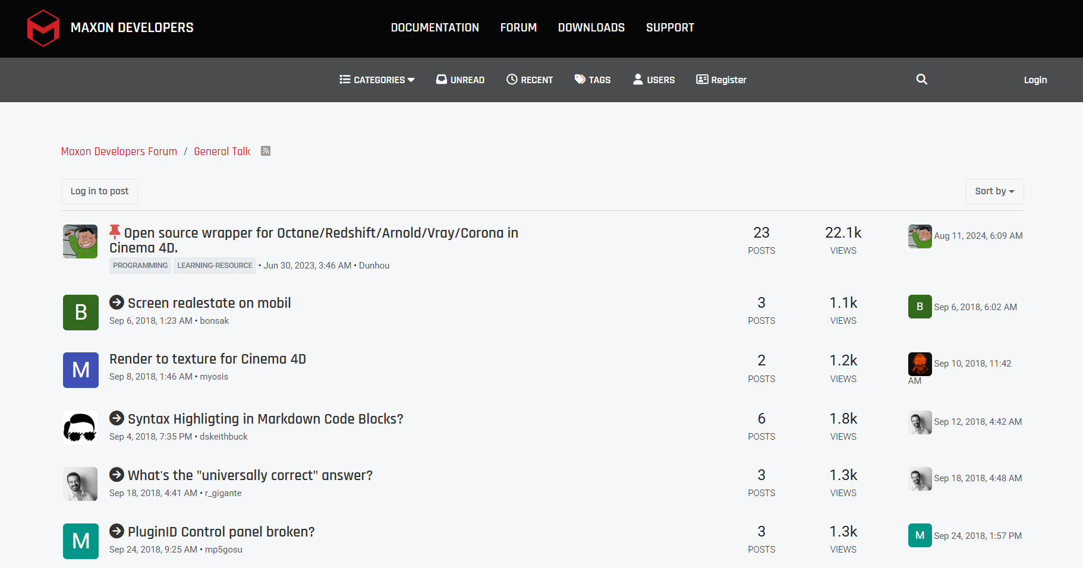Image resolution: width=1083 pixels, height=568 pixels.
Task: Go to Maxon Developers Forum breadcrumb
Action: coord(119,152)
